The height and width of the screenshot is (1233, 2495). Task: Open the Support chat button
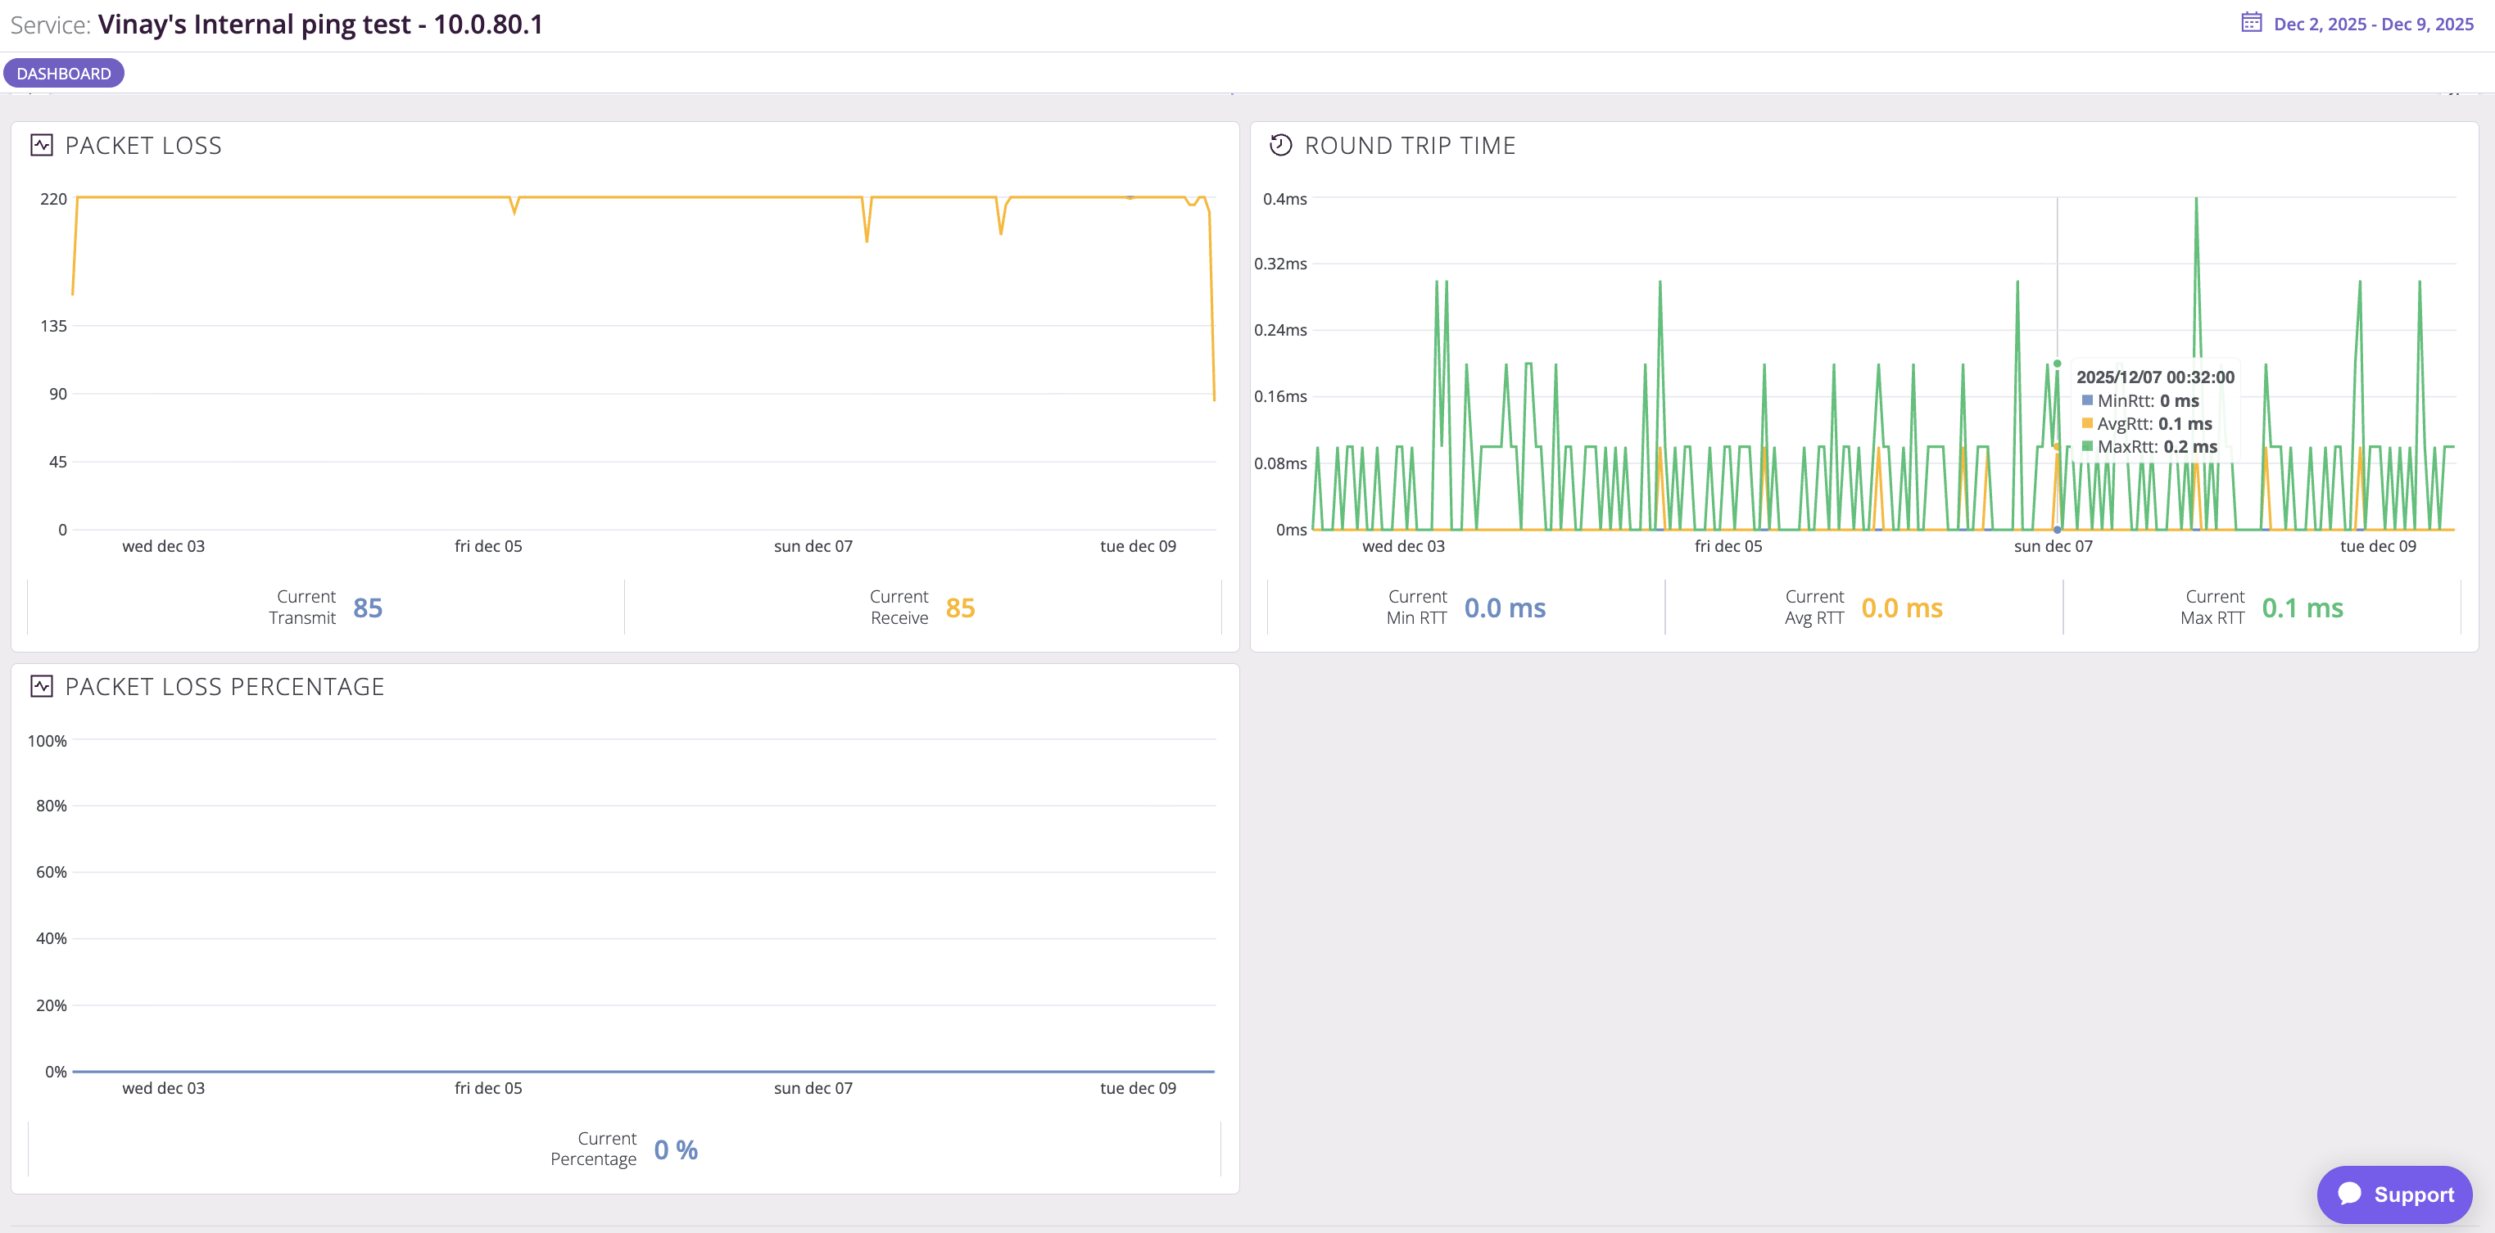tap(2394, 1195)
